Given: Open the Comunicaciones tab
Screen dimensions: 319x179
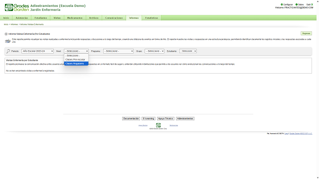Looking at the screenshot, I should coord(114,18).
